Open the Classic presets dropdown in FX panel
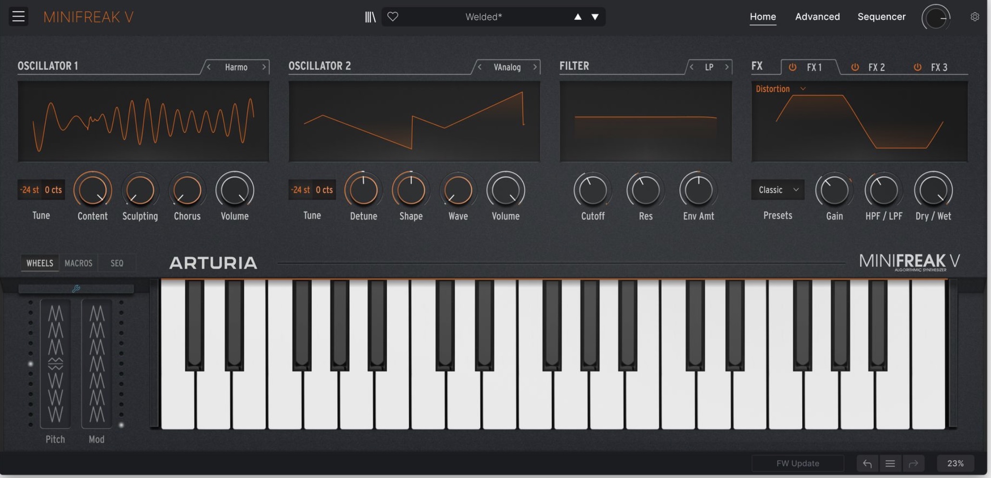 (777, 189)
